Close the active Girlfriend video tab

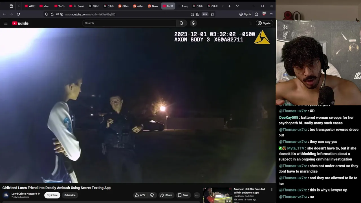(x=172, y=6)
